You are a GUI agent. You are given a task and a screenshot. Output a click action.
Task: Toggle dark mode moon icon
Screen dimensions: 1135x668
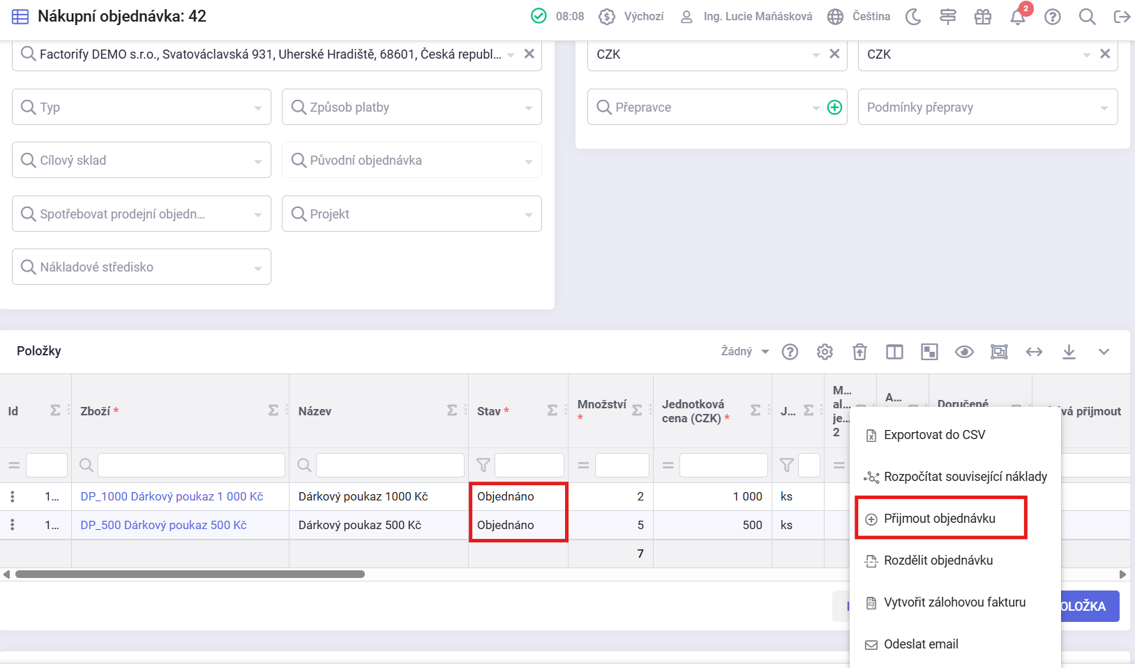(x=913, y=17)
